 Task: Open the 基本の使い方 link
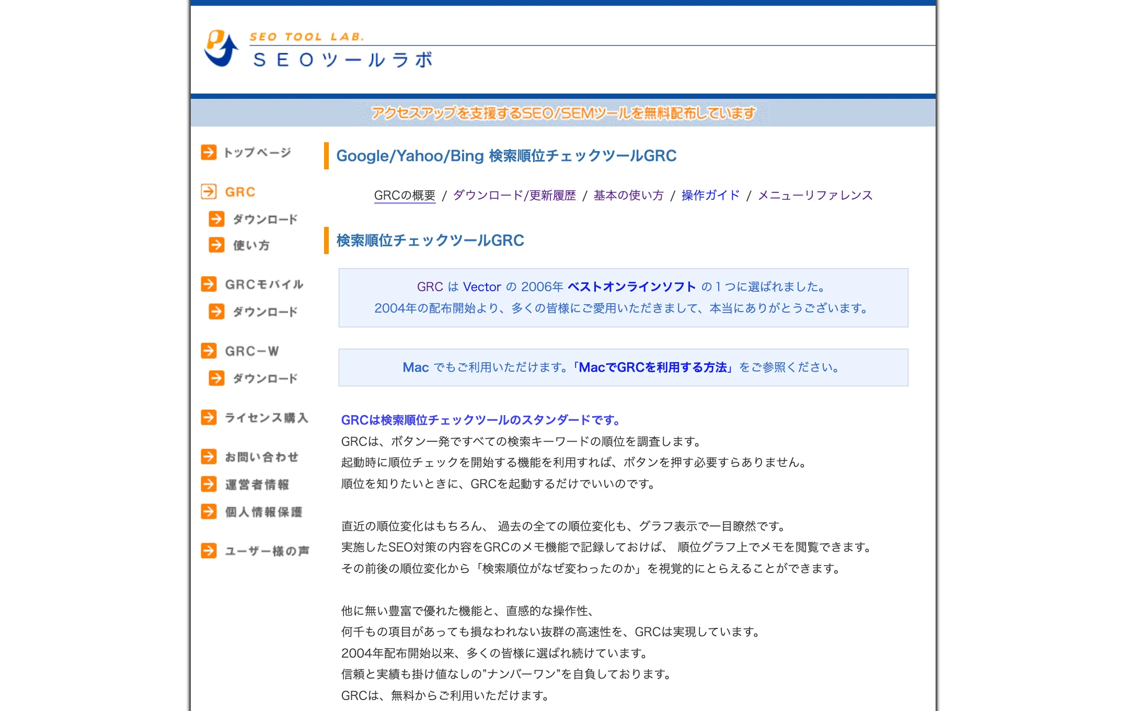[629, 196]
